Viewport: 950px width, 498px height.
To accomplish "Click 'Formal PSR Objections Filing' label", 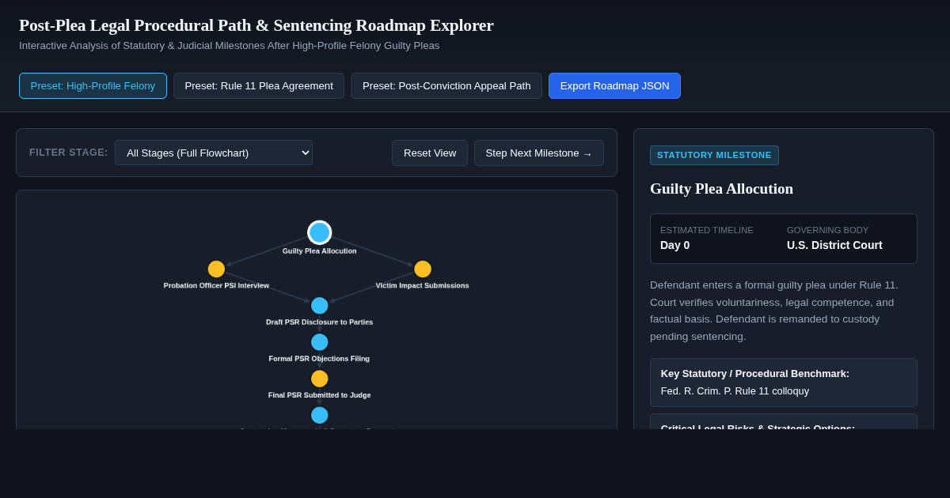I will click(x=319, y=358).
